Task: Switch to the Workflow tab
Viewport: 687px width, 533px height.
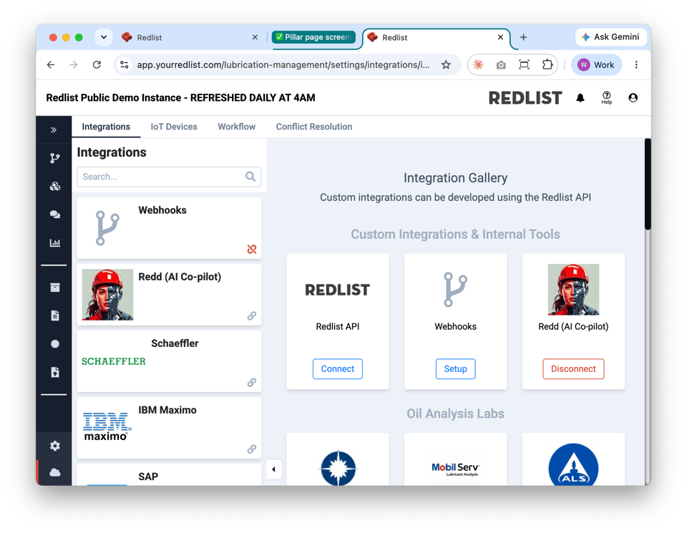Action: [x=237, y=127]
